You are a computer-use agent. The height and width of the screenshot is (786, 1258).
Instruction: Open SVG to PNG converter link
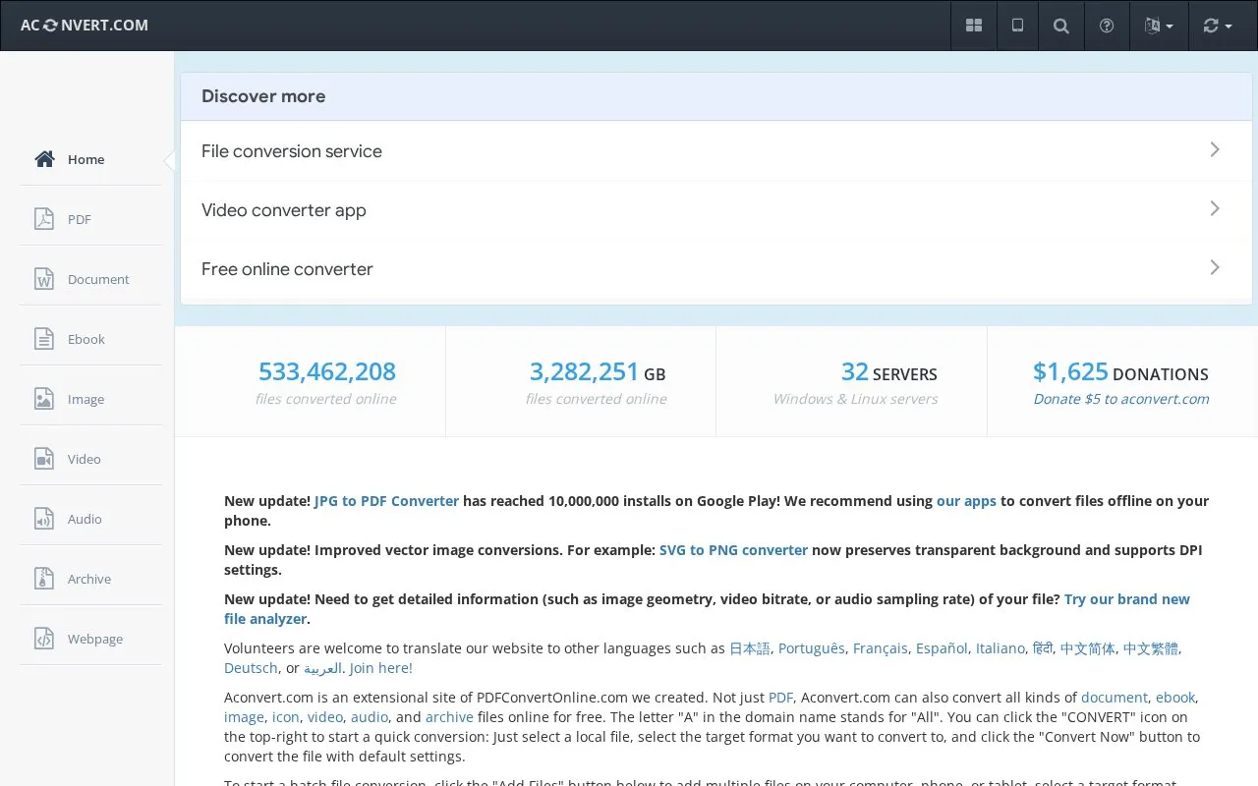733,550
